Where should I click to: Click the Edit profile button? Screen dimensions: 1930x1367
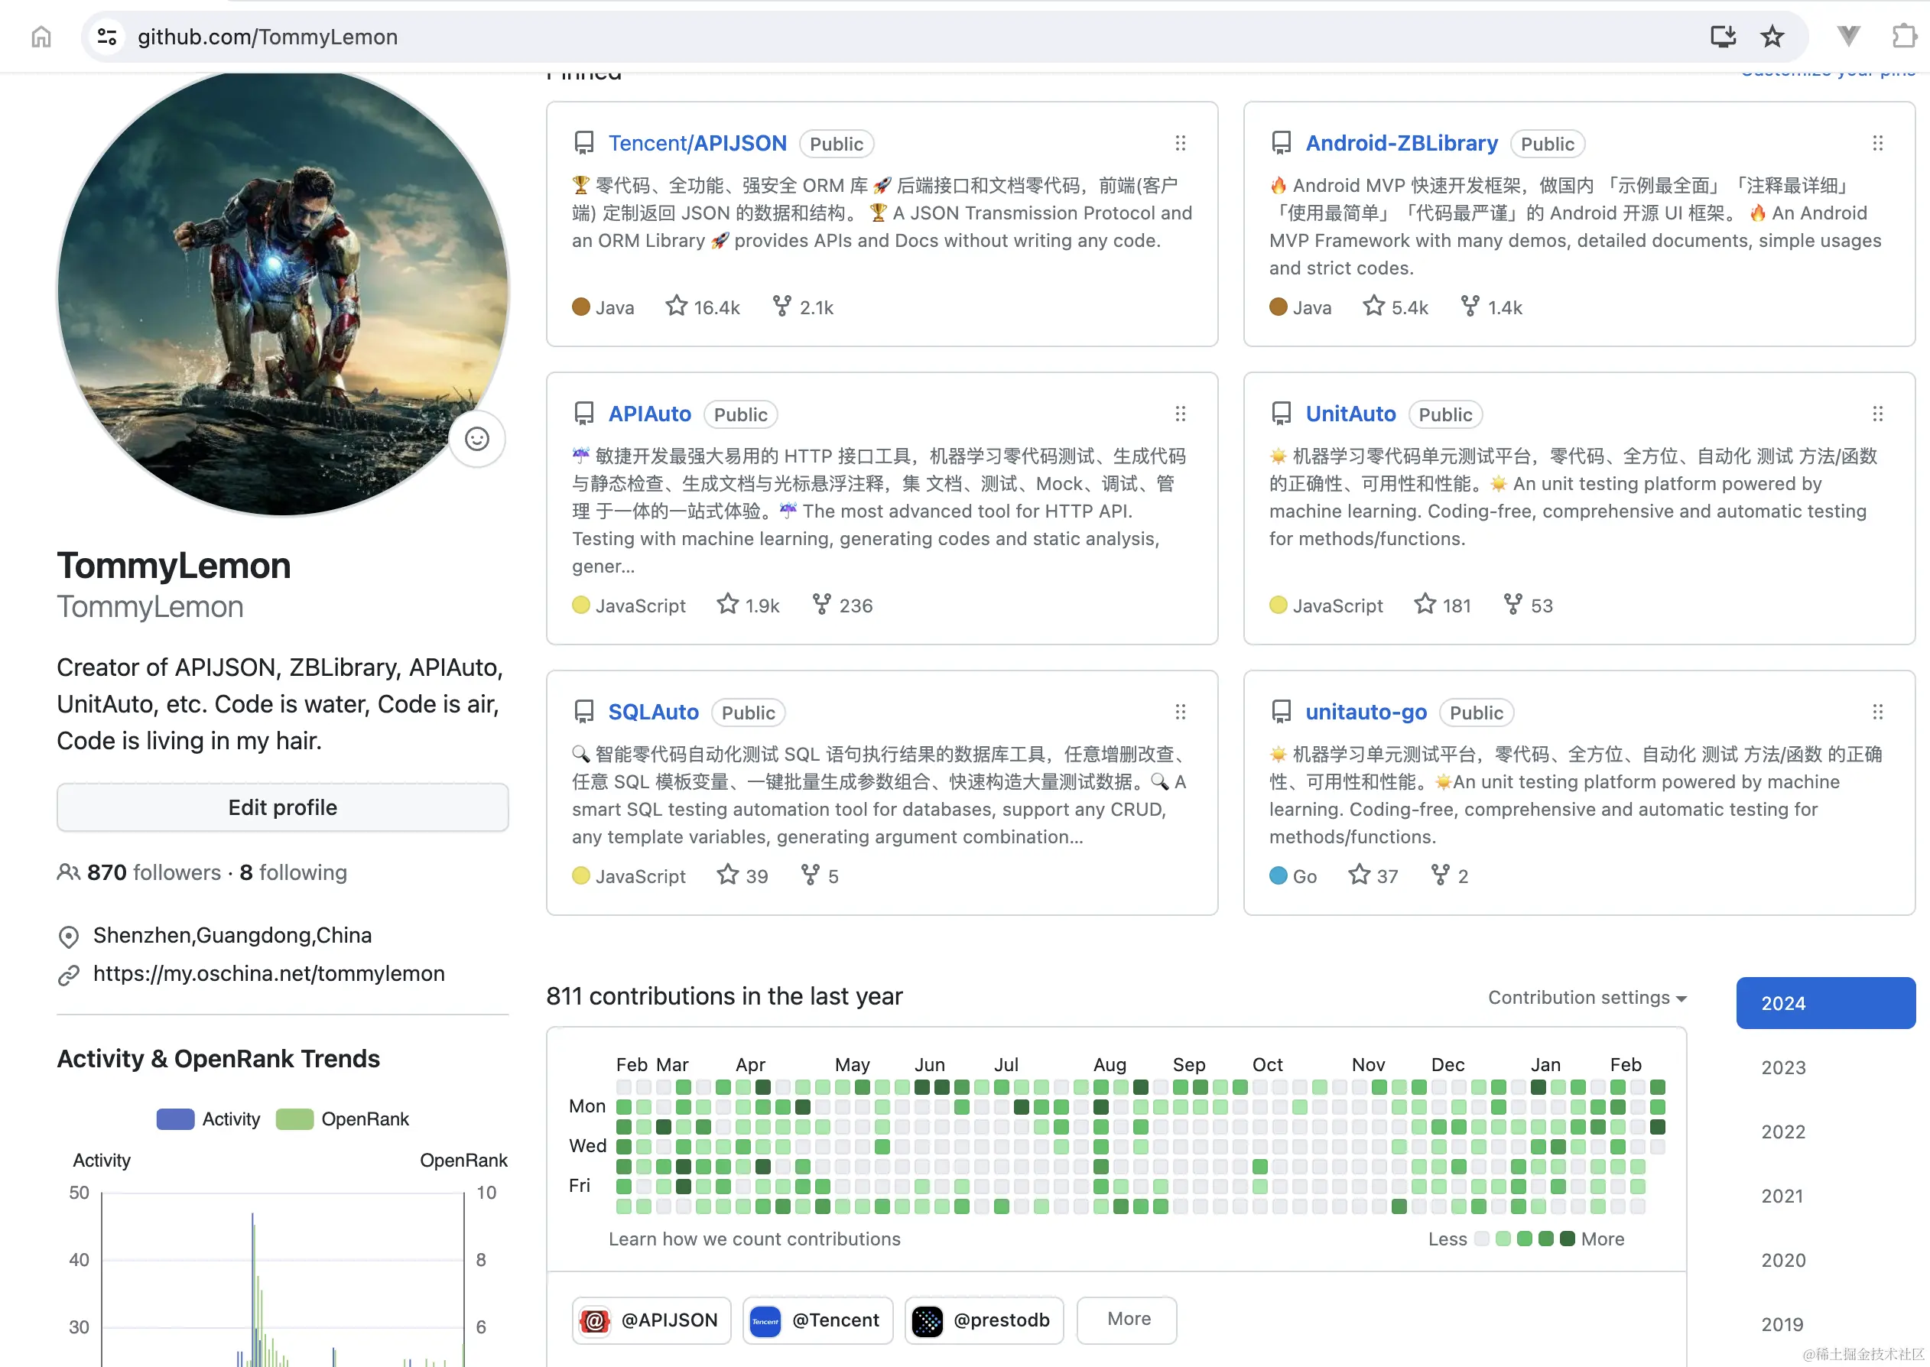click(x=283, y=807)
